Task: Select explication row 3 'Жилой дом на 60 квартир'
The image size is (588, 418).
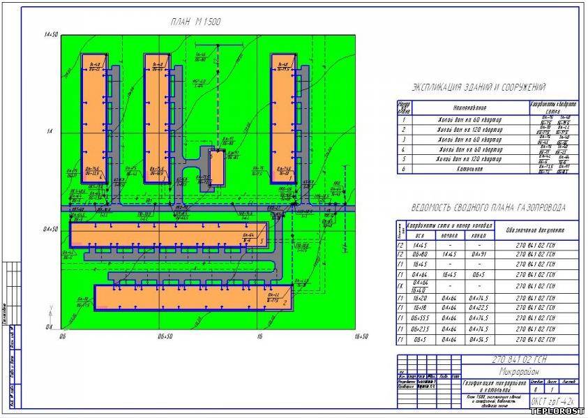Action: pyautogui.click(x=488, y=140)
